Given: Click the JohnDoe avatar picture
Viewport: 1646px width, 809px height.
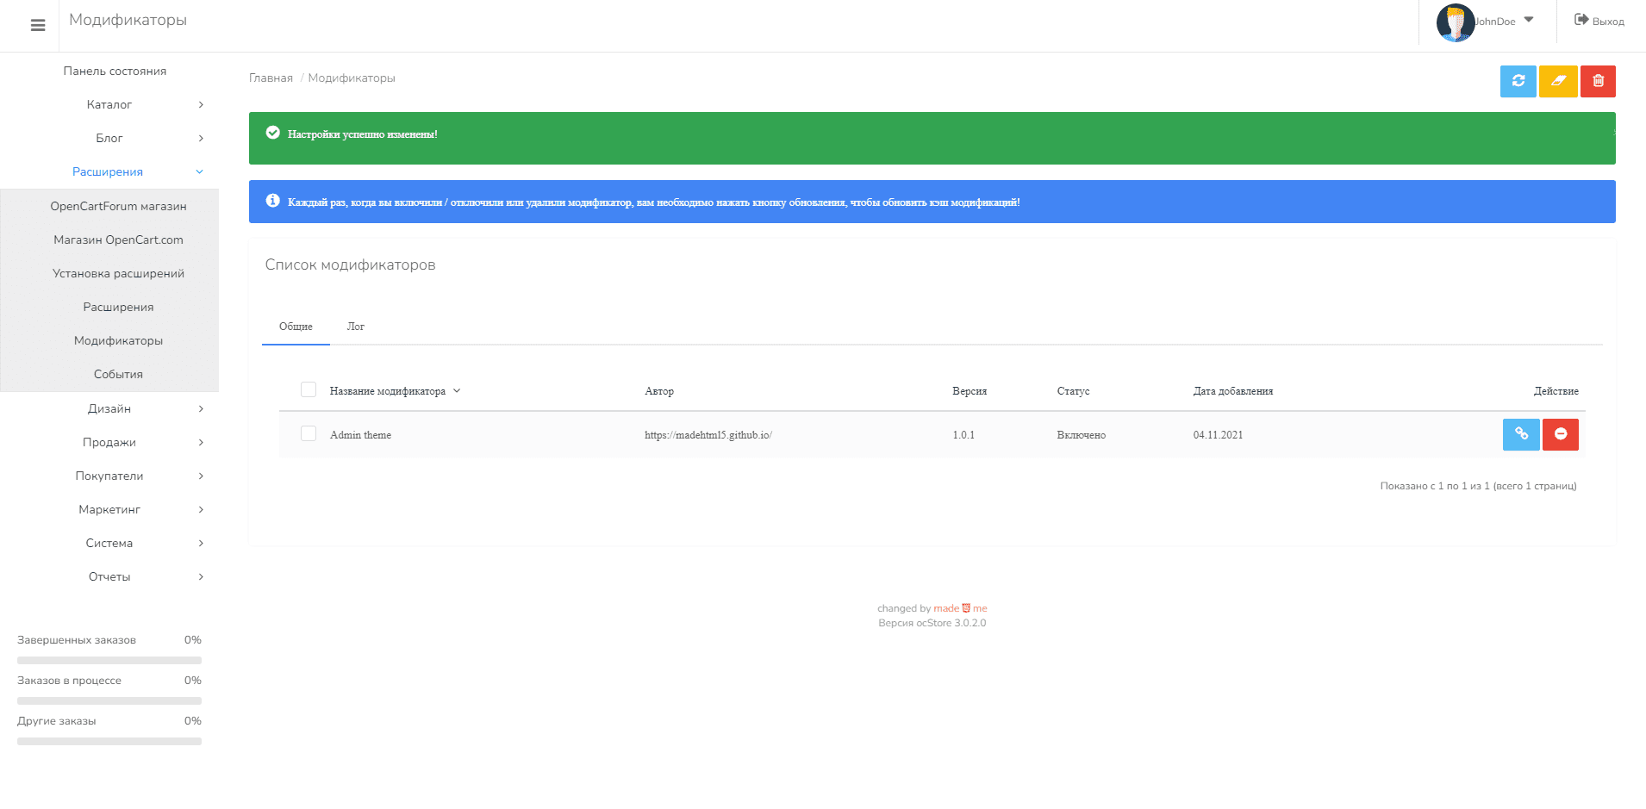Looking at the screenshot, I should pos(1456,22).
